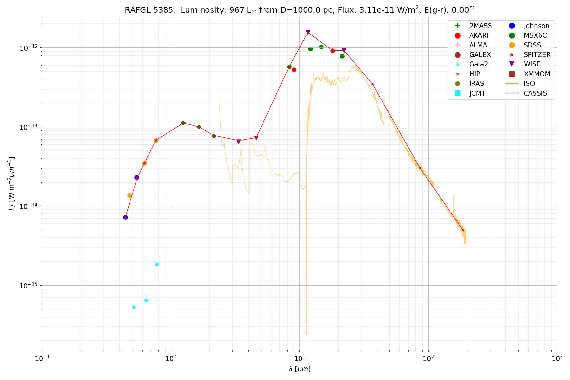Viewport: 570px width, 380px height.
Task: Click the SDSS legend label text
Action: [532, 45]
